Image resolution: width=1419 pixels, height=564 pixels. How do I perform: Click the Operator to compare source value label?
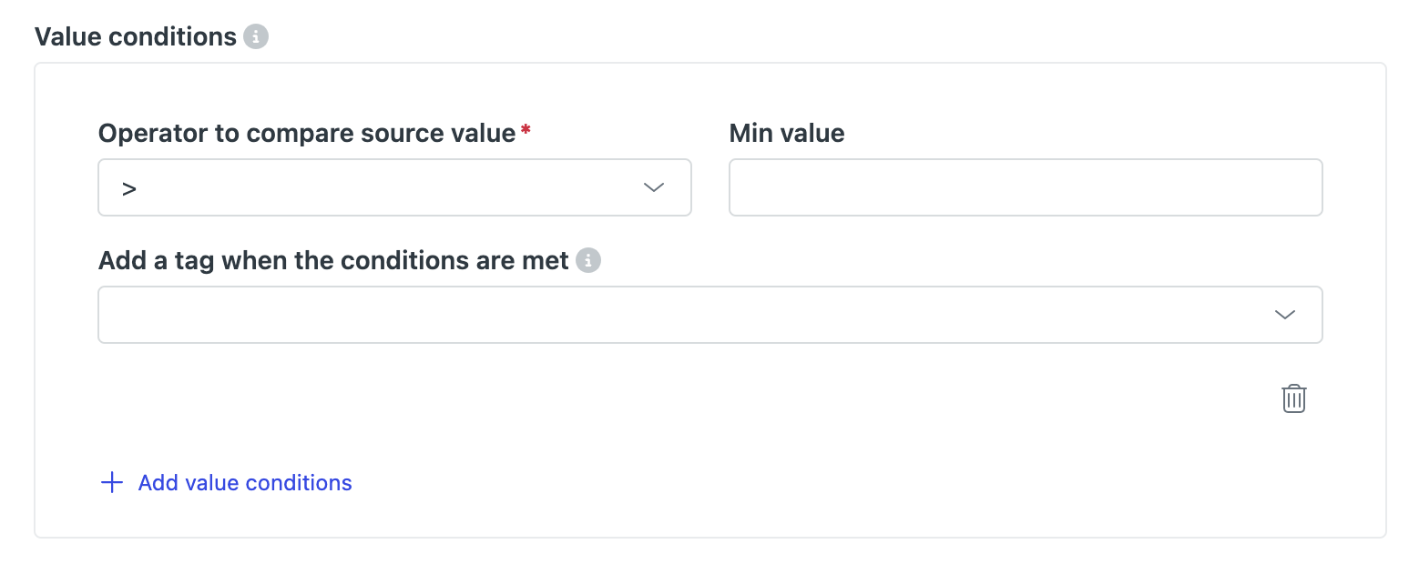(307, 134)
